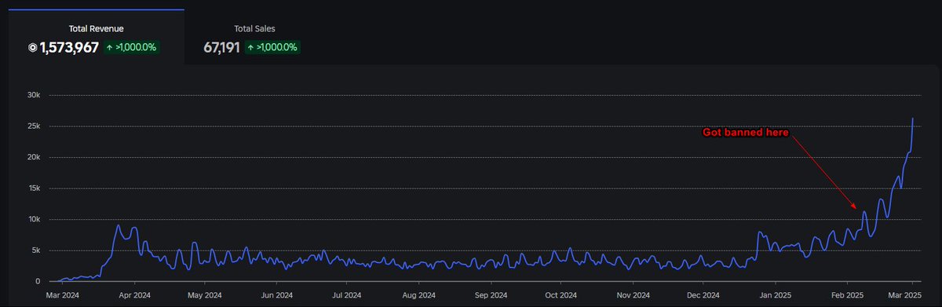Click the revenue line peak at March 2025
This screenshot has height=307, width=942.
click(x=912, y=119)
